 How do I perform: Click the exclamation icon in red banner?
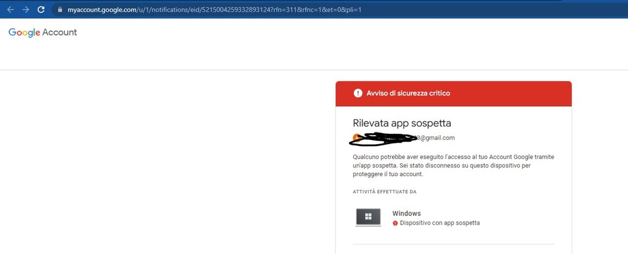click(x=358, y=93)
